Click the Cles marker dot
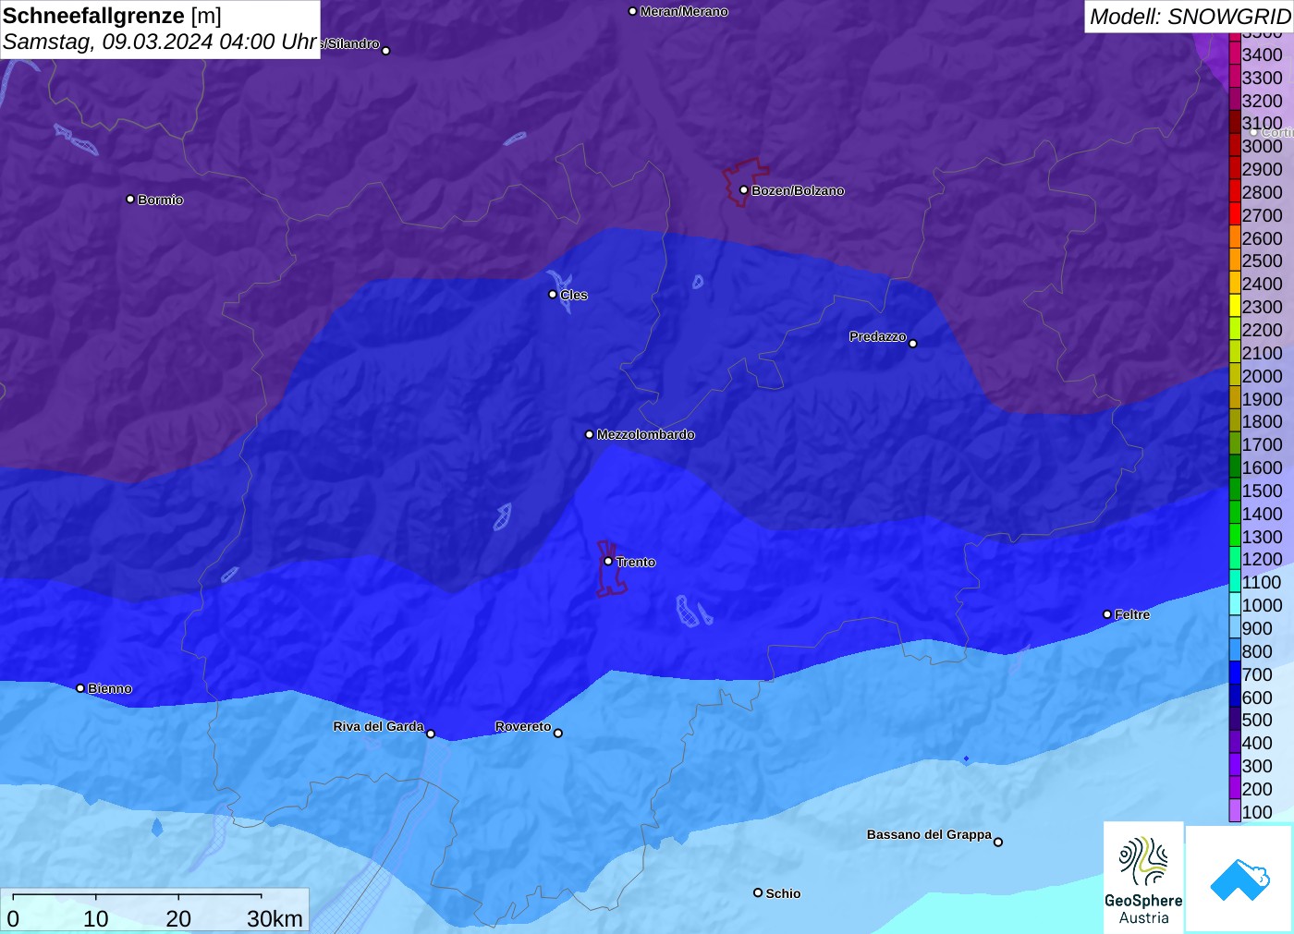 [x=553, y=295]
